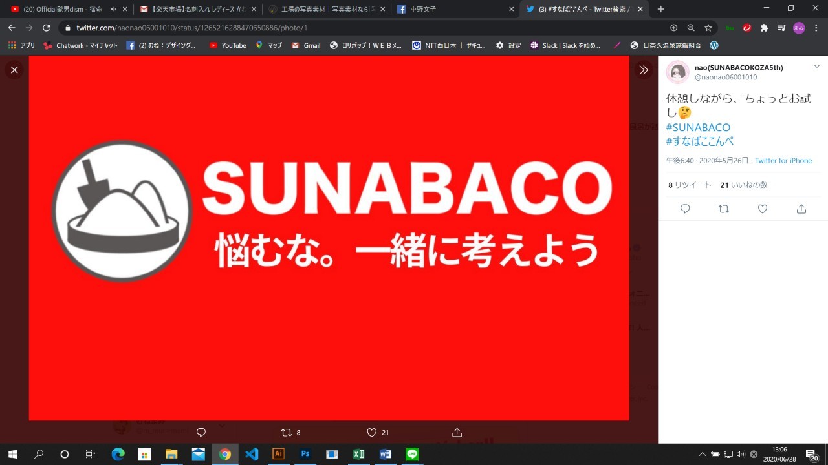The width and height of the screenshot is (828, 465).
Task: Open the @naonao06001010 handle link
Action: (725, 77)
